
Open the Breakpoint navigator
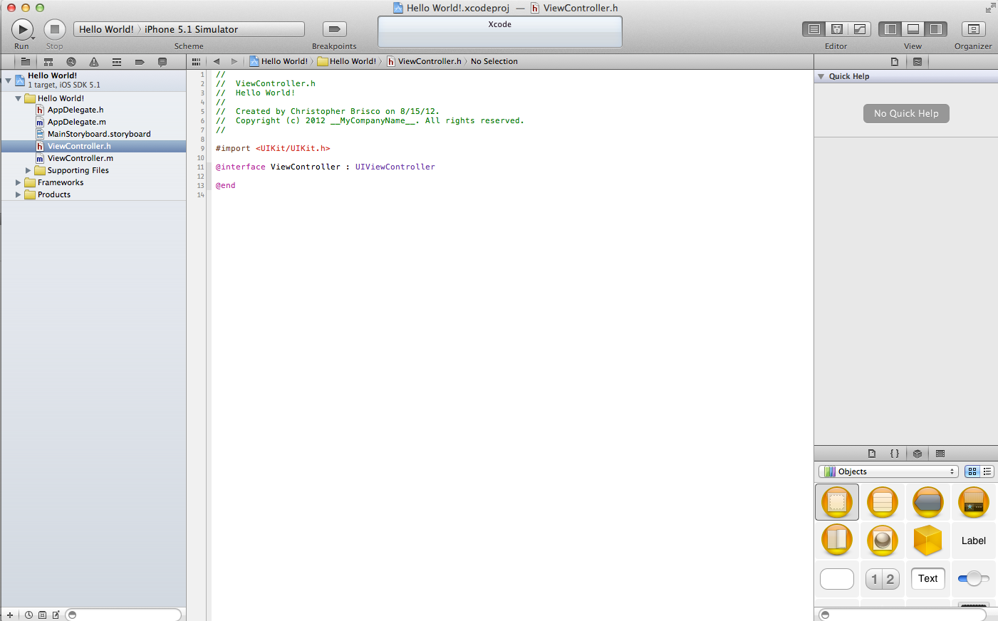tap(139, 61)
